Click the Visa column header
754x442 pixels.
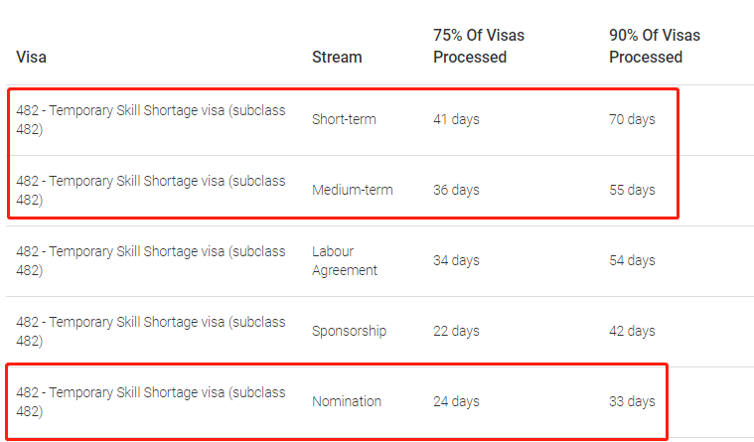(31, 58)
